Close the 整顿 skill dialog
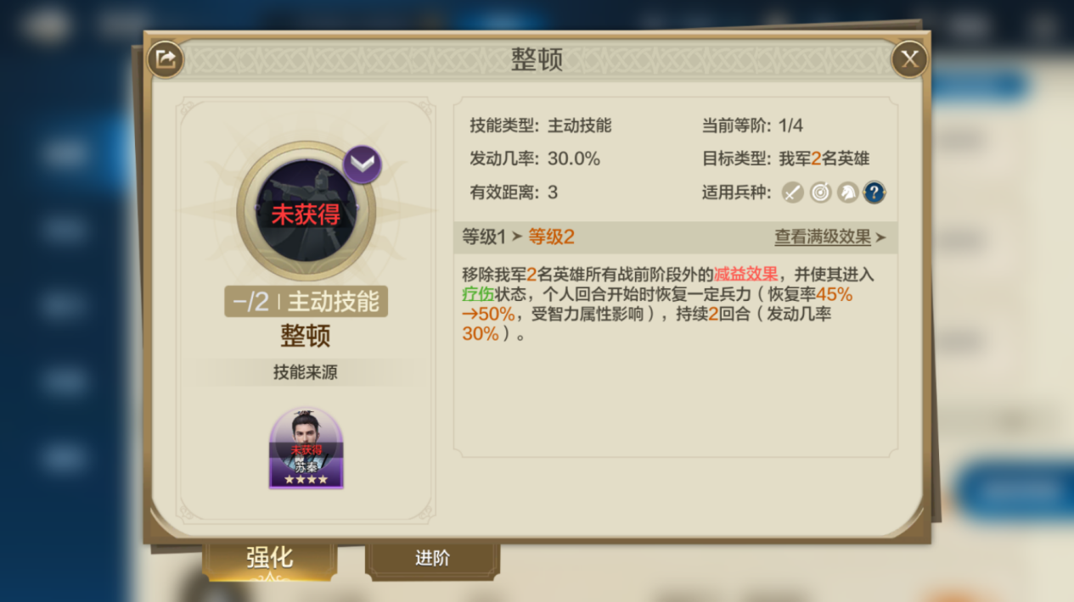The height and width of the screenshot is (602, 1074). 909,59
